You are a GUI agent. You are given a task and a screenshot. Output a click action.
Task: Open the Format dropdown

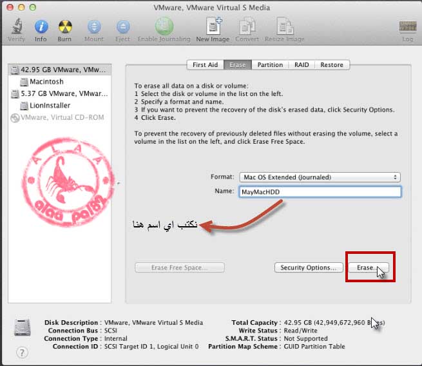(x=320, y=177)
